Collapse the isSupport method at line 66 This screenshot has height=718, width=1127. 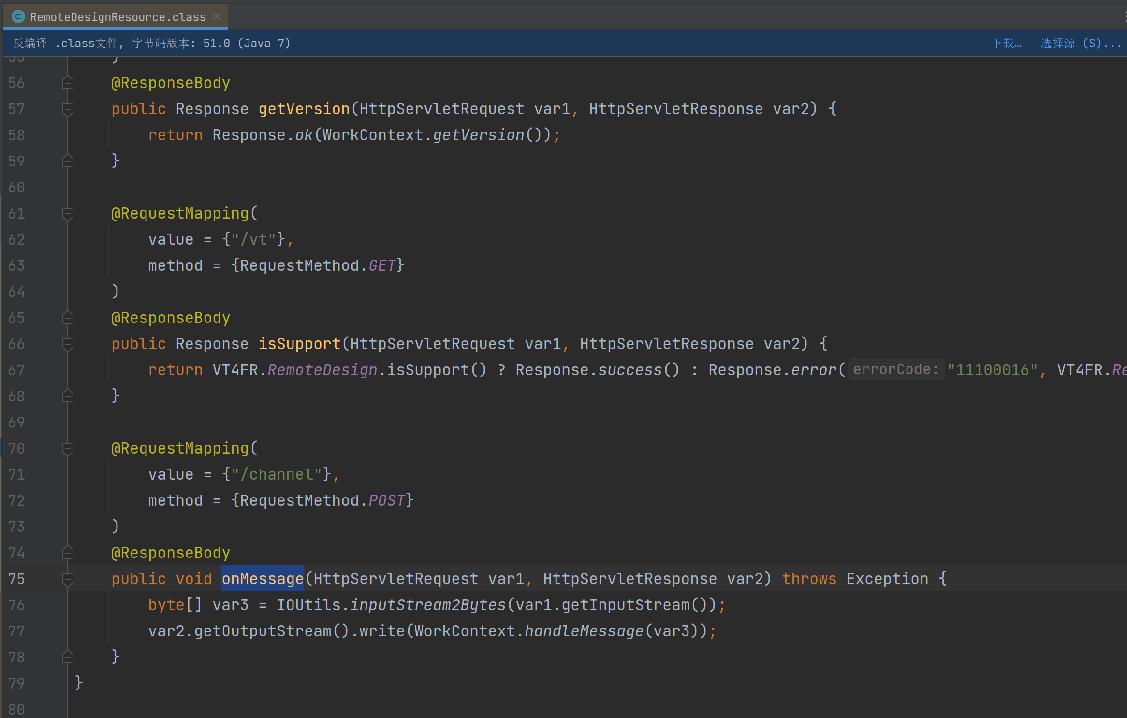pyautogui.click(x=68, y=344)
